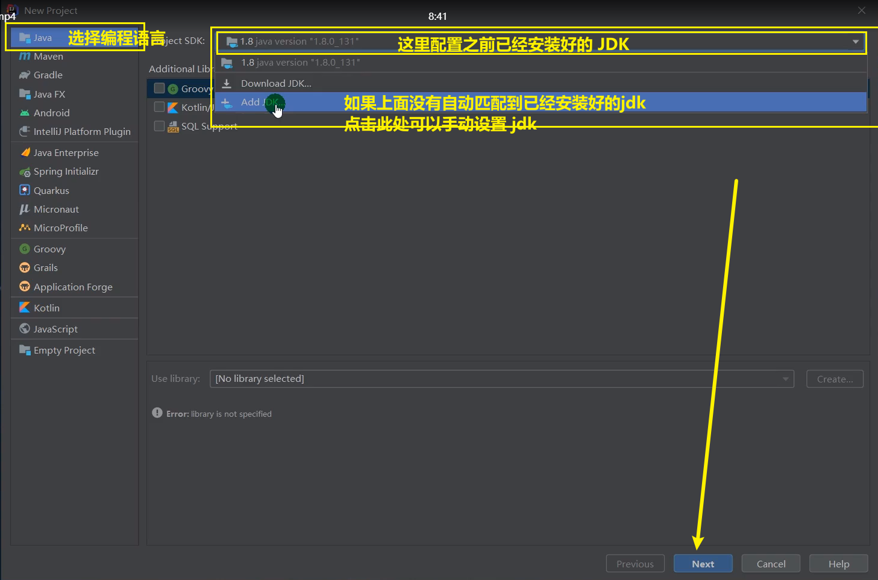Click the Java Enterprise icon
Viewport: 878px width, 580px height.
pos(25,152)
